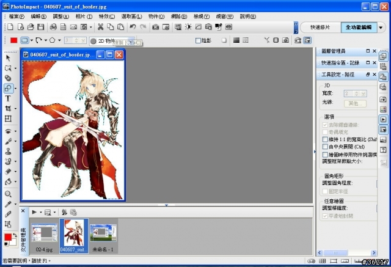
Task: Select the Transform tool
Action: [x=8, y=119]
